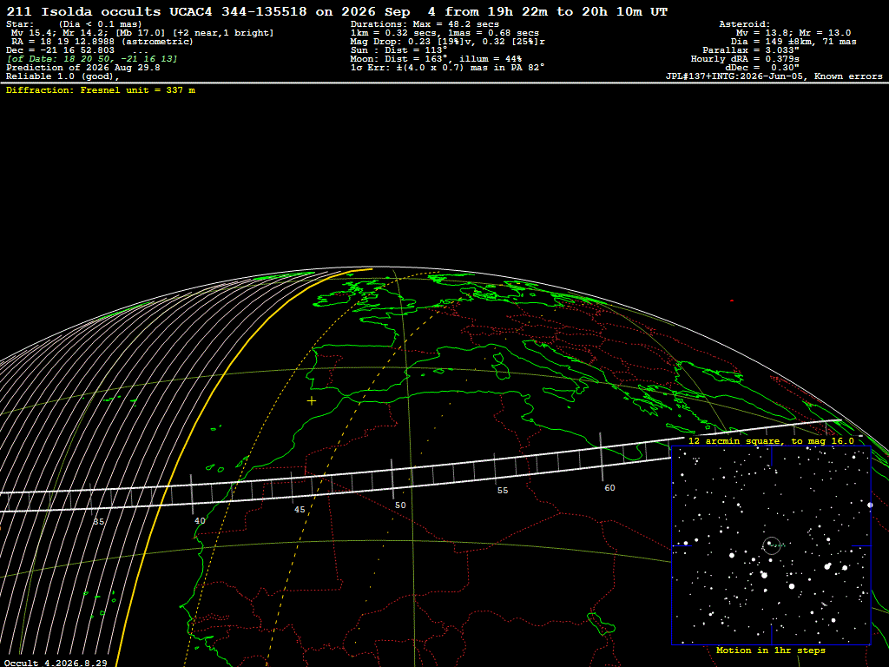Screen dimensions: 889x667
Task: Select the 55 minute path marker
Action: coord(503,490)
